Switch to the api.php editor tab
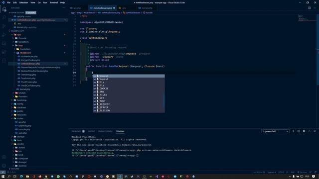This screenshot has width=319, height=179. tap(78, 8)
